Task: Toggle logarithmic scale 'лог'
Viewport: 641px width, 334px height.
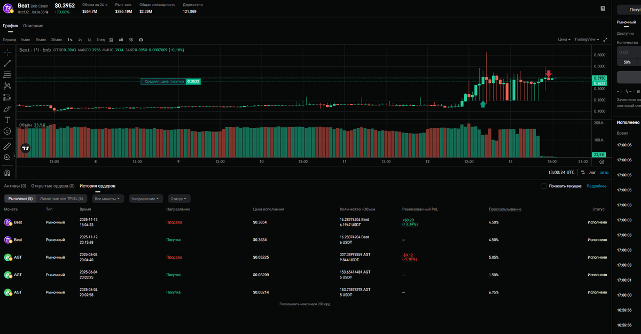Action: click(x=592, y=172)
